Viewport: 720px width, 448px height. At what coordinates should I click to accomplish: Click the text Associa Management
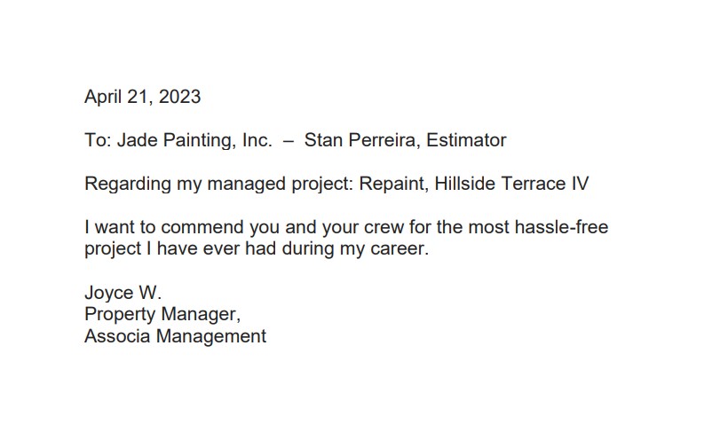[x=176, y=336]
